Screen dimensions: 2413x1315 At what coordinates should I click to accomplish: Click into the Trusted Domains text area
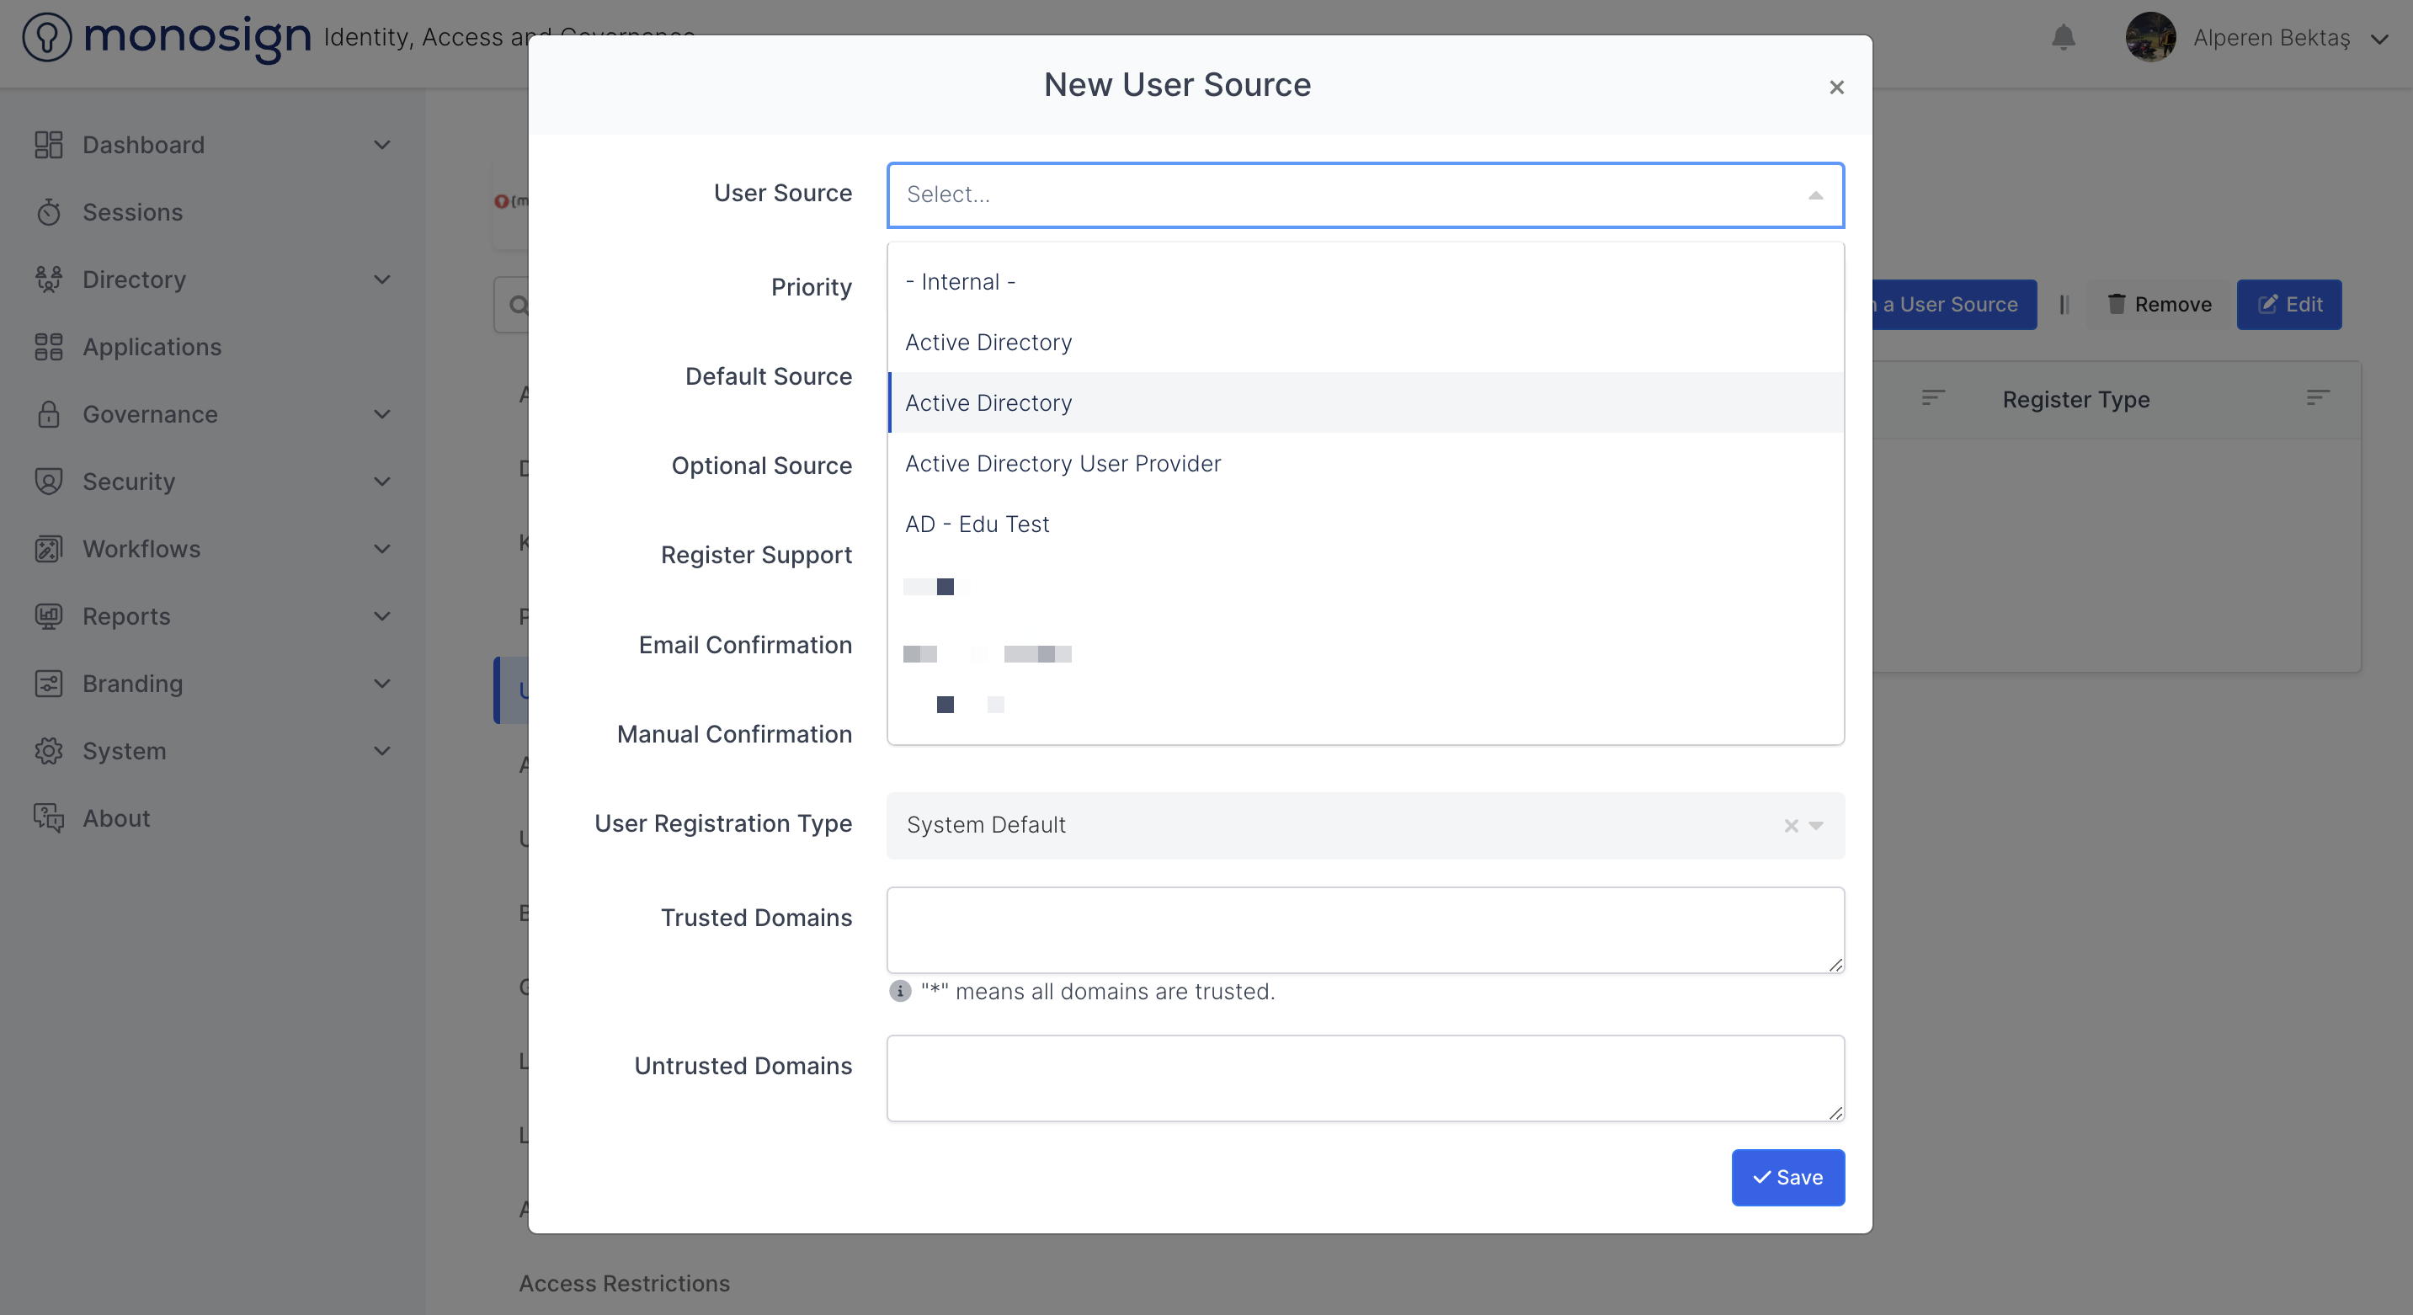coord(1364,929)
